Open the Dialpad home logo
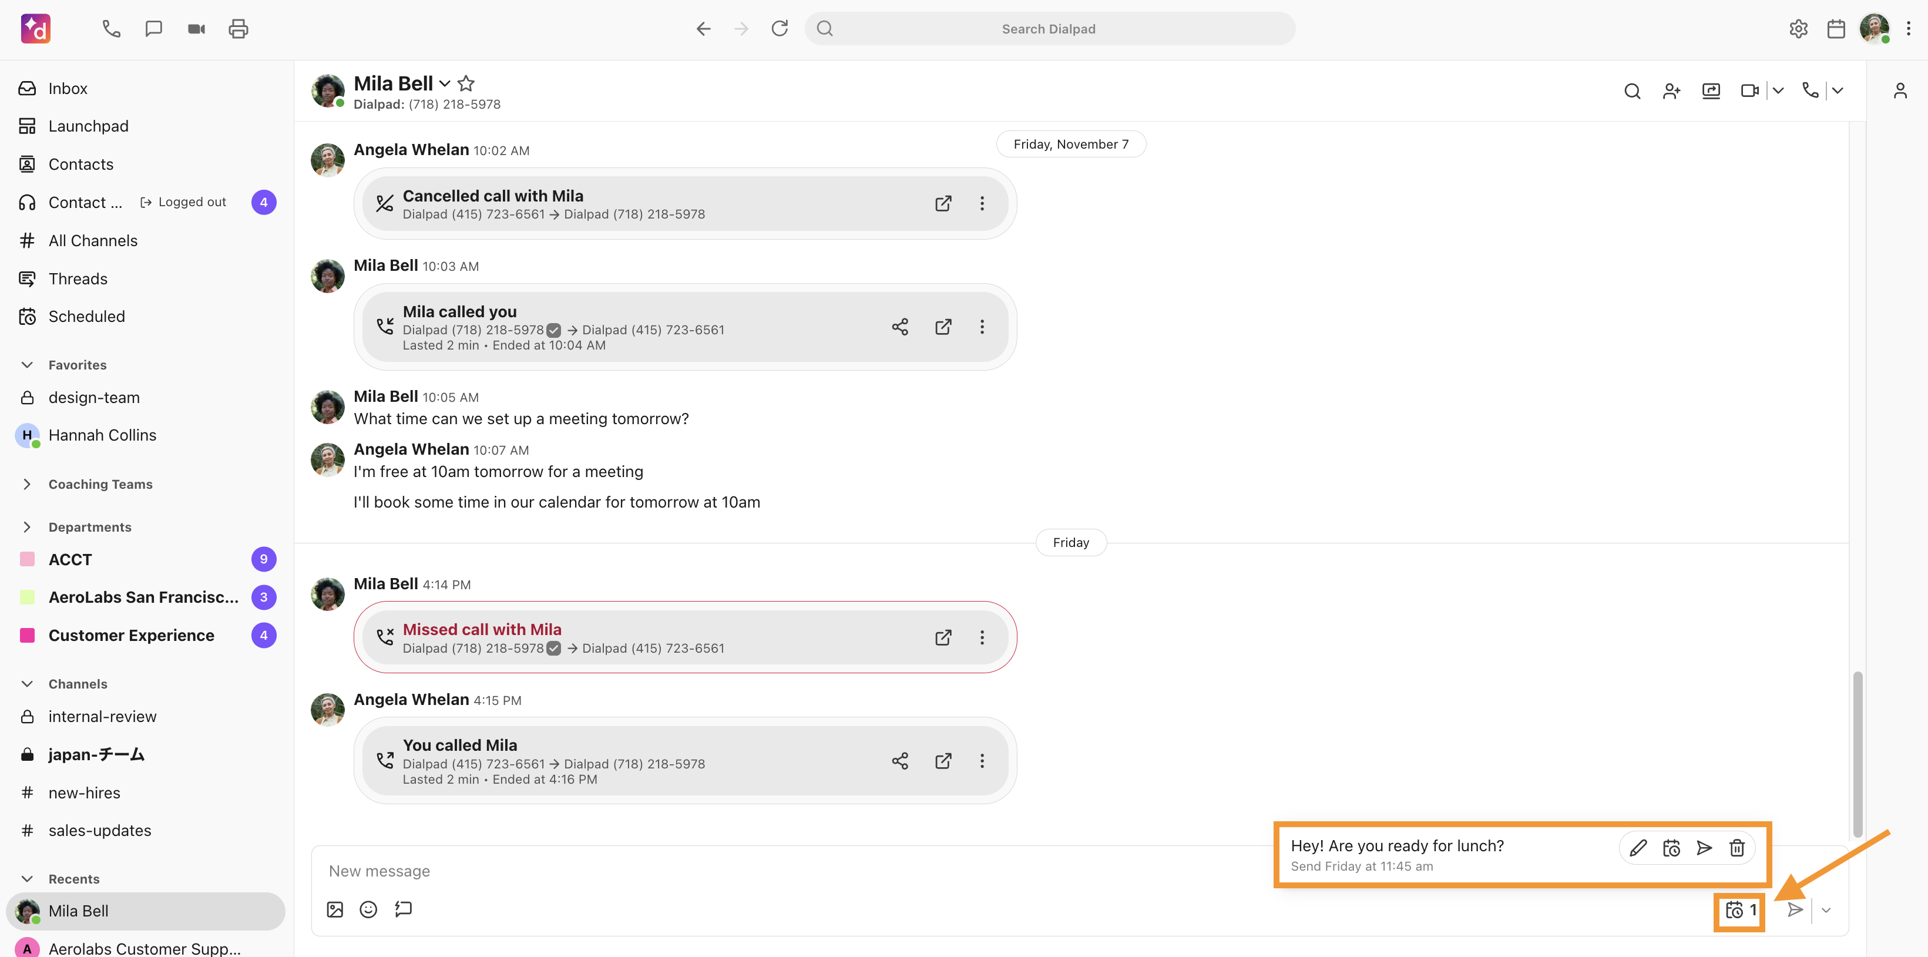This screenshot has height=957, width=1928. [35, 28]
